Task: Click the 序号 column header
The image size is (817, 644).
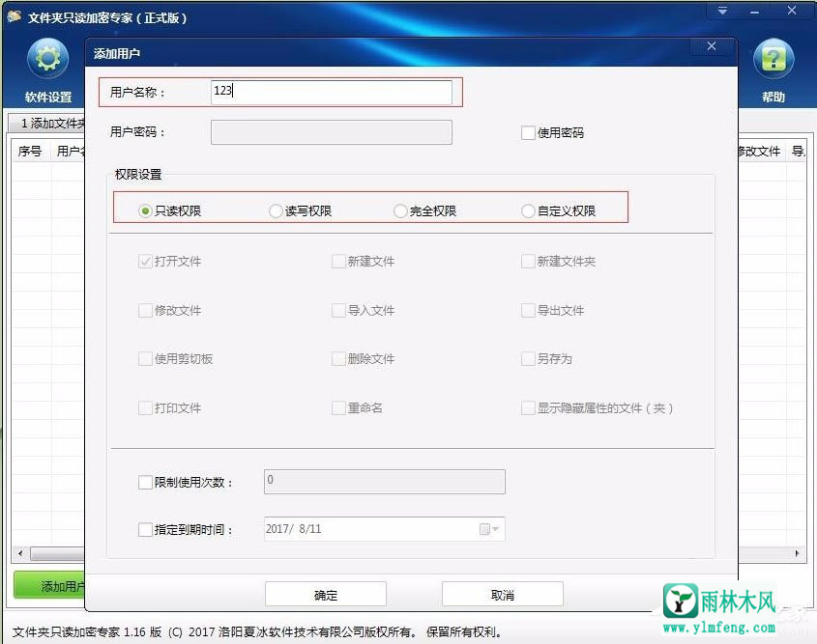Action: pyautogui.click(x=30, y=152)
